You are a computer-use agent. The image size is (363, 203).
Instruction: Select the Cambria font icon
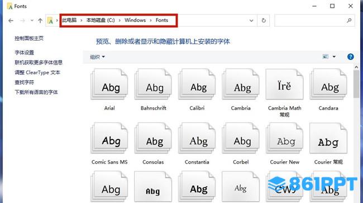[241, 84]
